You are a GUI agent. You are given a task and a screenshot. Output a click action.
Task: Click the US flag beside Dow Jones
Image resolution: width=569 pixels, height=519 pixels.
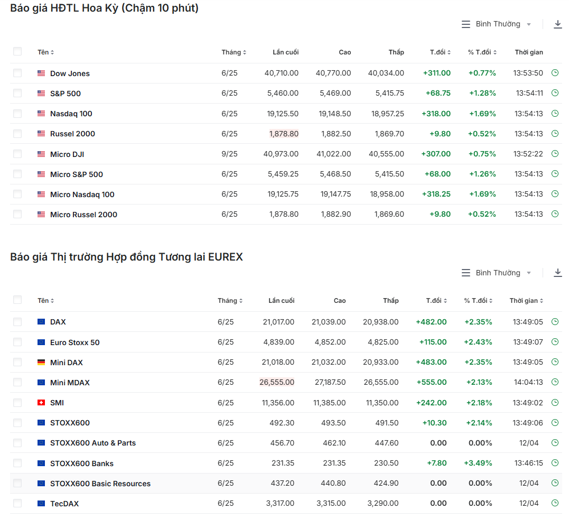[x=41, y=73]
